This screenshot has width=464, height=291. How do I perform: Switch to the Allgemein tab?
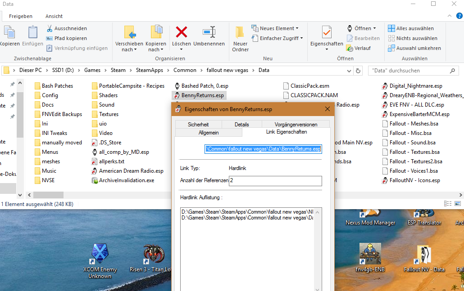point(209,133)
